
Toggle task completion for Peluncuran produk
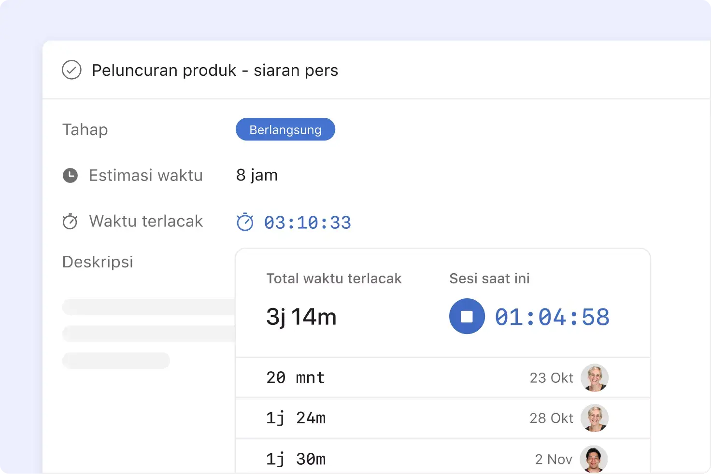pos(71,70)
